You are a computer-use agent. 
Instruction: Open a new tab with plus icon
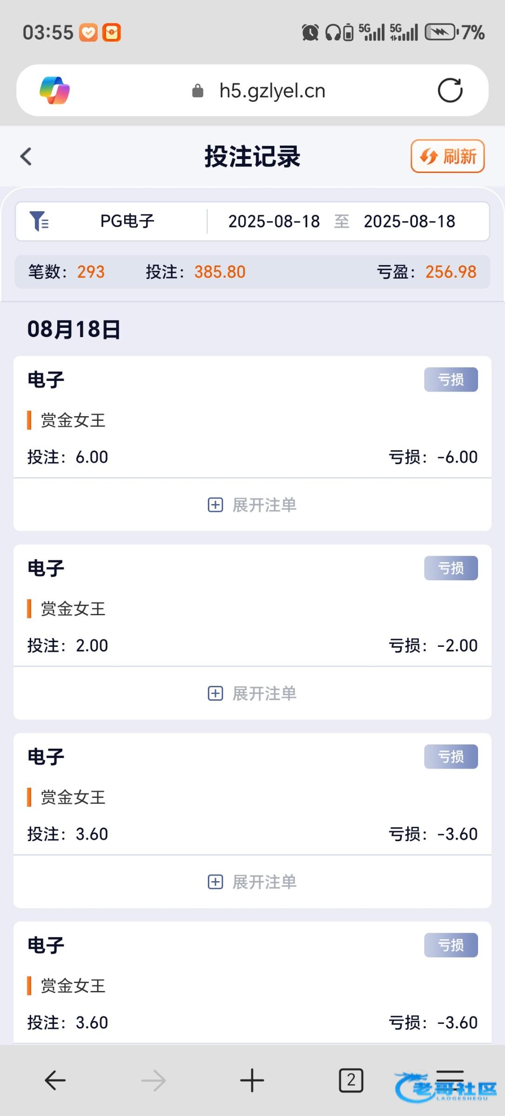tap(252, 1080)
